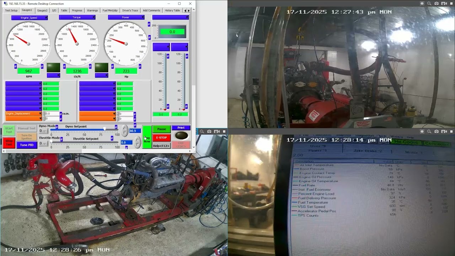Click the left thermometer vertical slider

point(165,81)
